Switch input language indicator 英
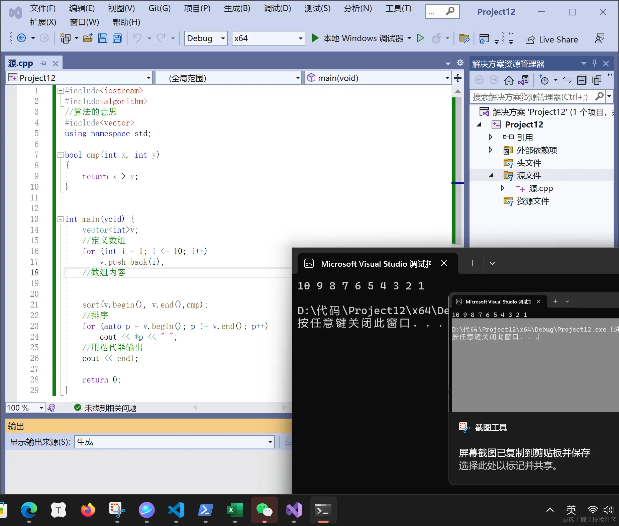 pos(571,510)
